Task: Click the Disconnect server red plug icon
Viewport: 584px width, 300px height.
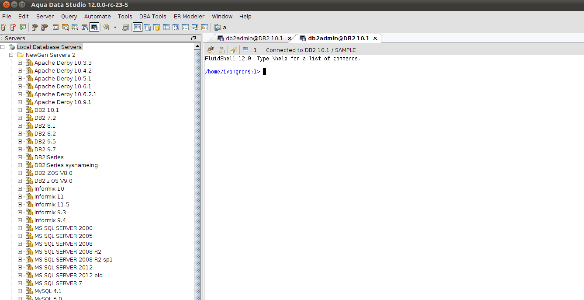Action: (x=44, y=27)
